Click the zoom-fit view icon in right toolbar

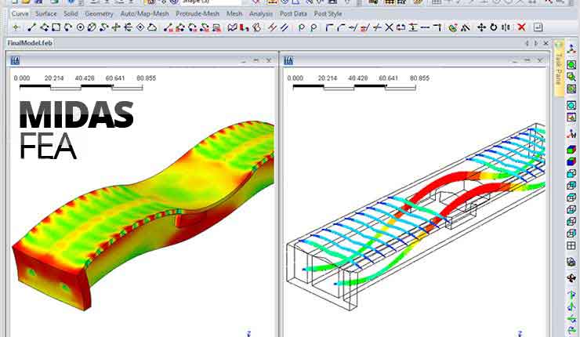[571, 65]
